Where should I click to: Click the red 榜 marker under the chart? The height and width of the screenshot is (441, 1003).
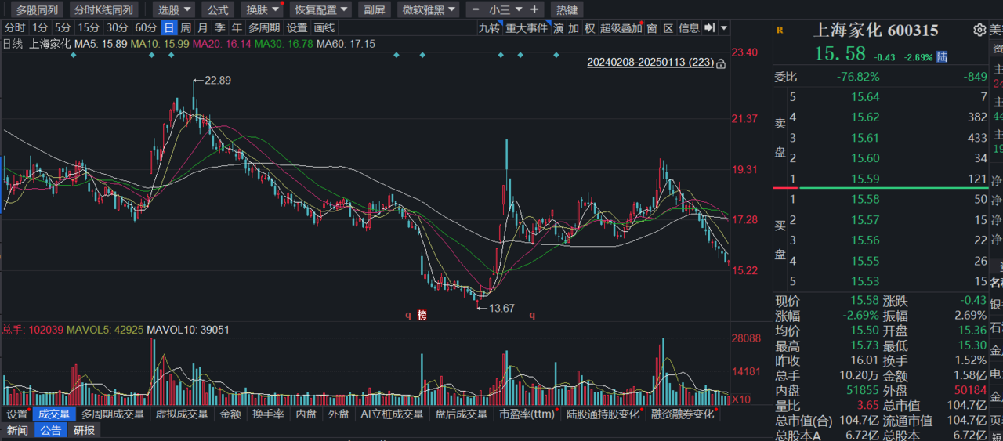[x=422, y=315]
